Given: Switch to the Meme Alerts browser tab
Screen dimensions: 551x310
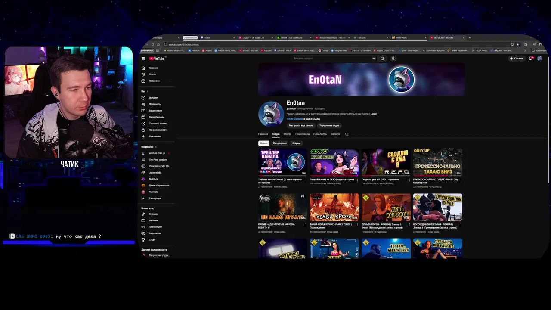Looking at the screenshot, I should click(x=408, y=38).
